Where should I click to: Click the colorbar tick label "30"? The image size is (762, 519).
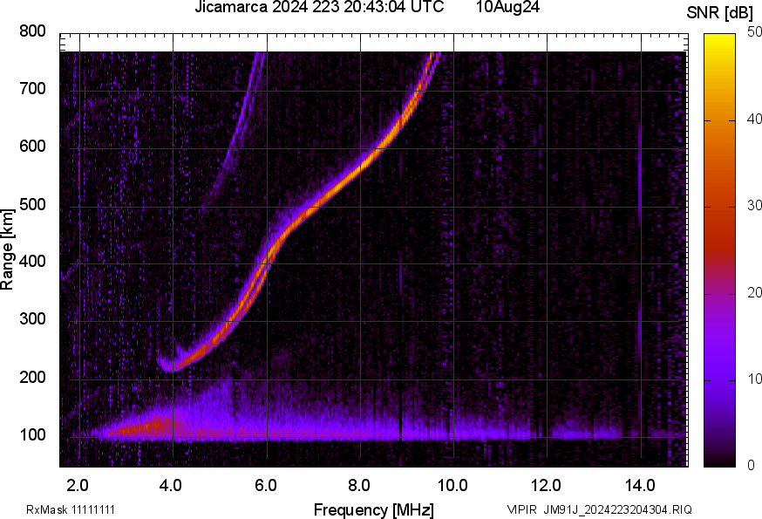coord(754,206)
